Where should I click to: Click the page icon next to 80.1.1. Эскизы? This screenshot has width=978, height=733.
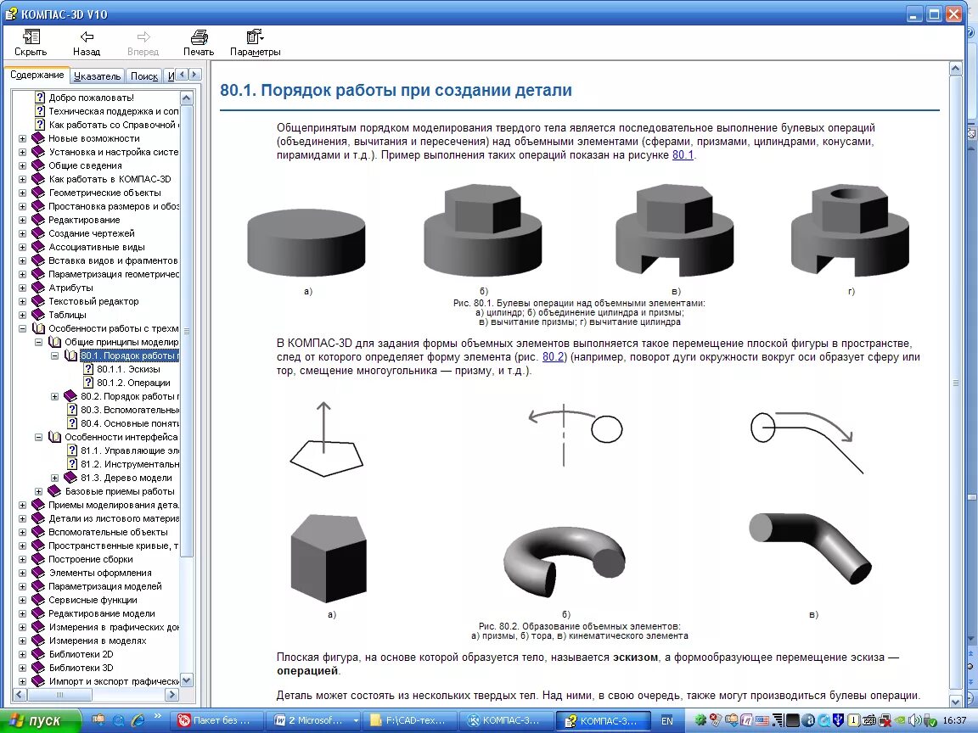pos(88,369)
